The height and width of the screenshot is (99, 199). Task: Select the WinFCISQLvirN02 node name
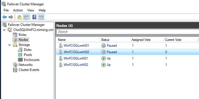(76, 65)
